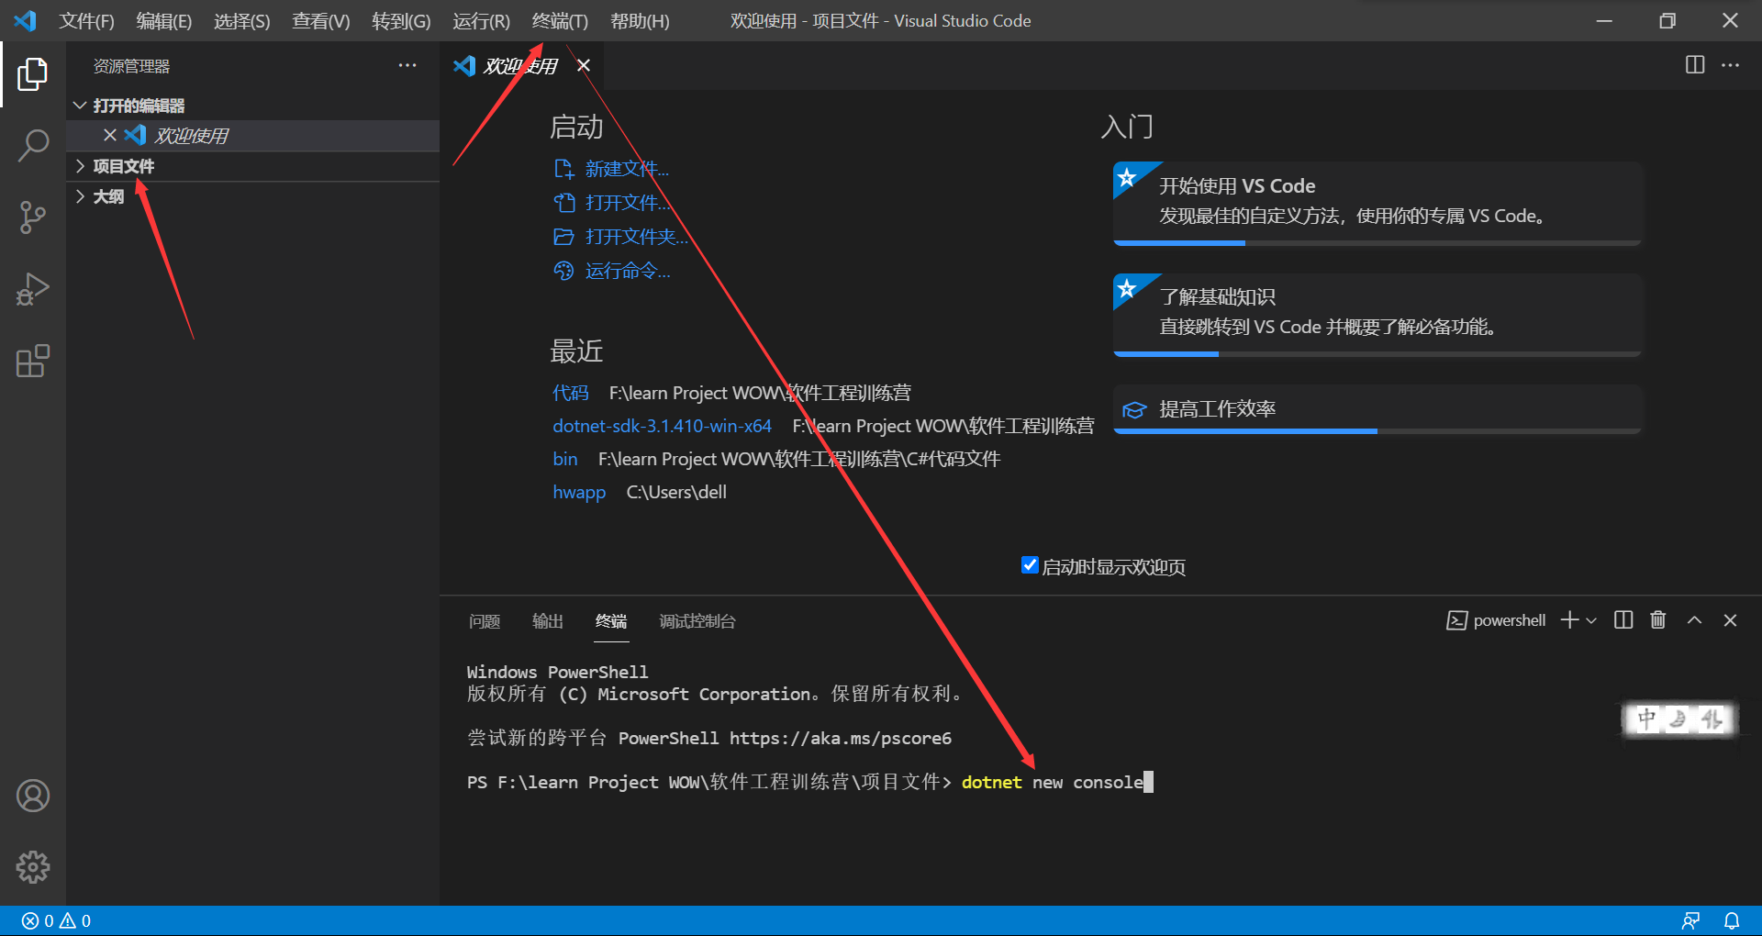Open Source Control view in activity bar

tap(32, 217)
